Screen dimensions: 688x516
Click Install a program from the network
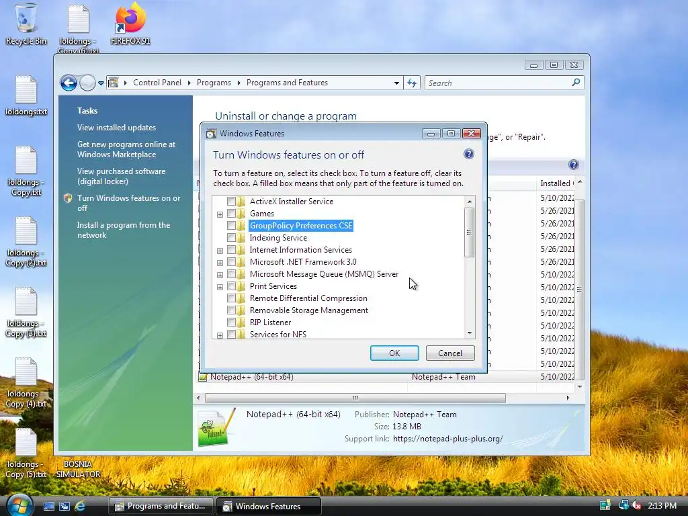[124, 230]
